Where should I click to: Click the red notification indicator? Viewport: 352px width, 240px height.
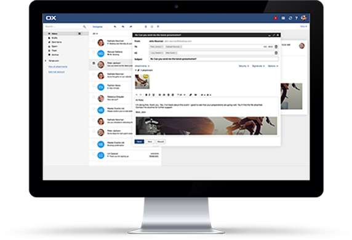tap(276, 18)
